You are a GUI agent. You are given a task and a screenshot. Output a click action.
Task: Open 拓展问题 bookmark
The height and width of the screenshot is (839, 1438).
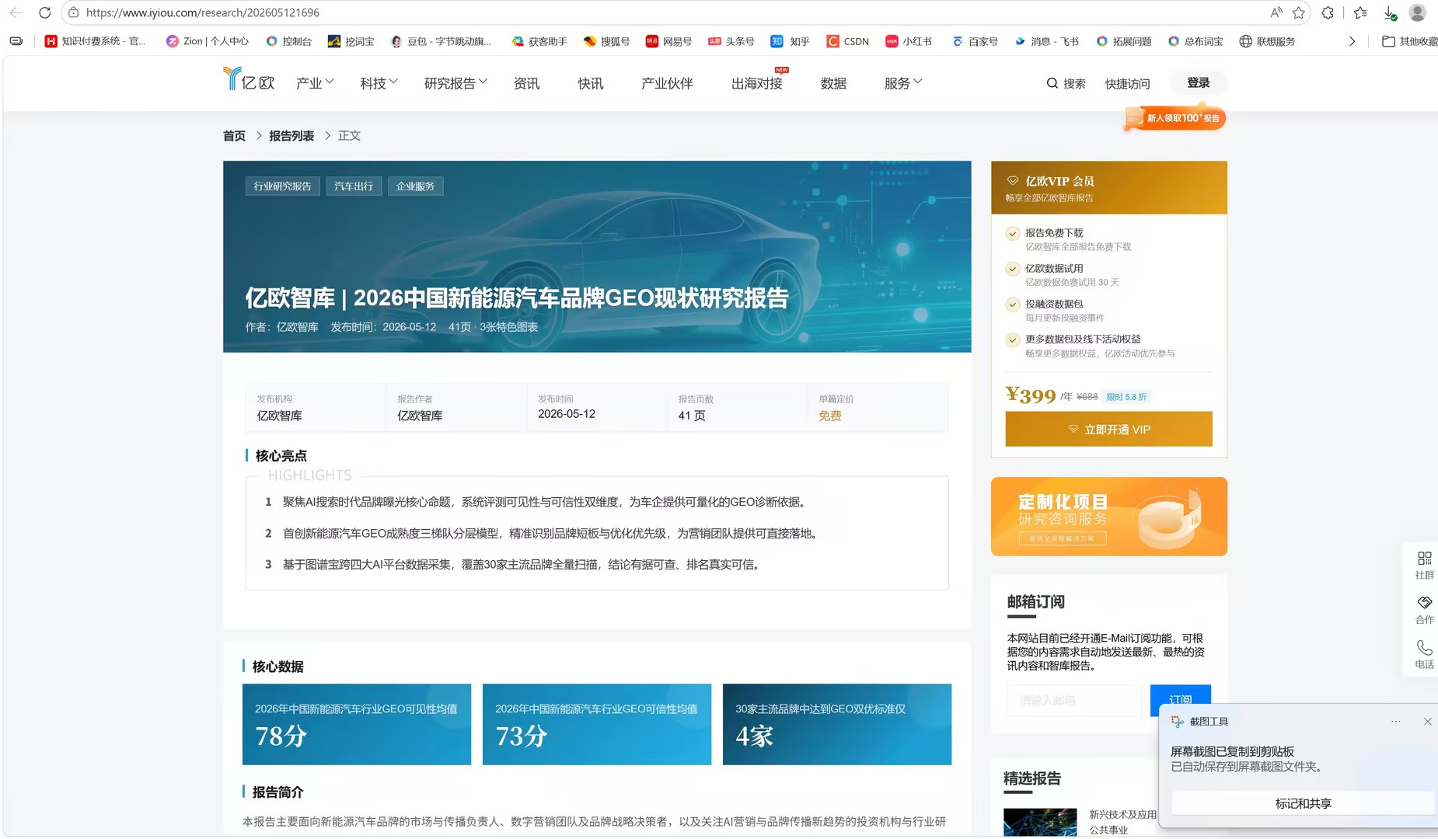pyautogui.click(x=1124, y=41)
